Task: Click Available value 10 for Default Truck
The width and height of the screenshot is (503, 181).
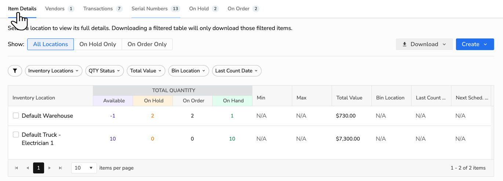Action: point(113,139)
